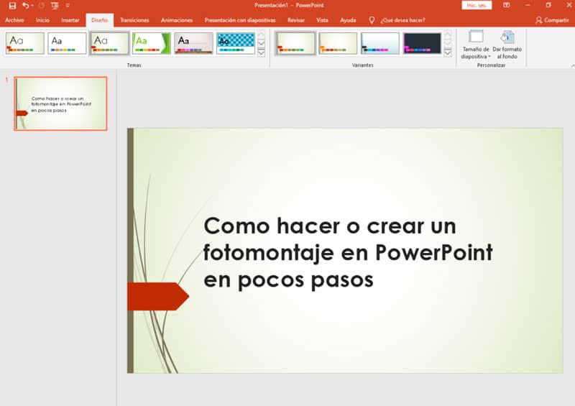Click the Compartir button

coord(552,20)
